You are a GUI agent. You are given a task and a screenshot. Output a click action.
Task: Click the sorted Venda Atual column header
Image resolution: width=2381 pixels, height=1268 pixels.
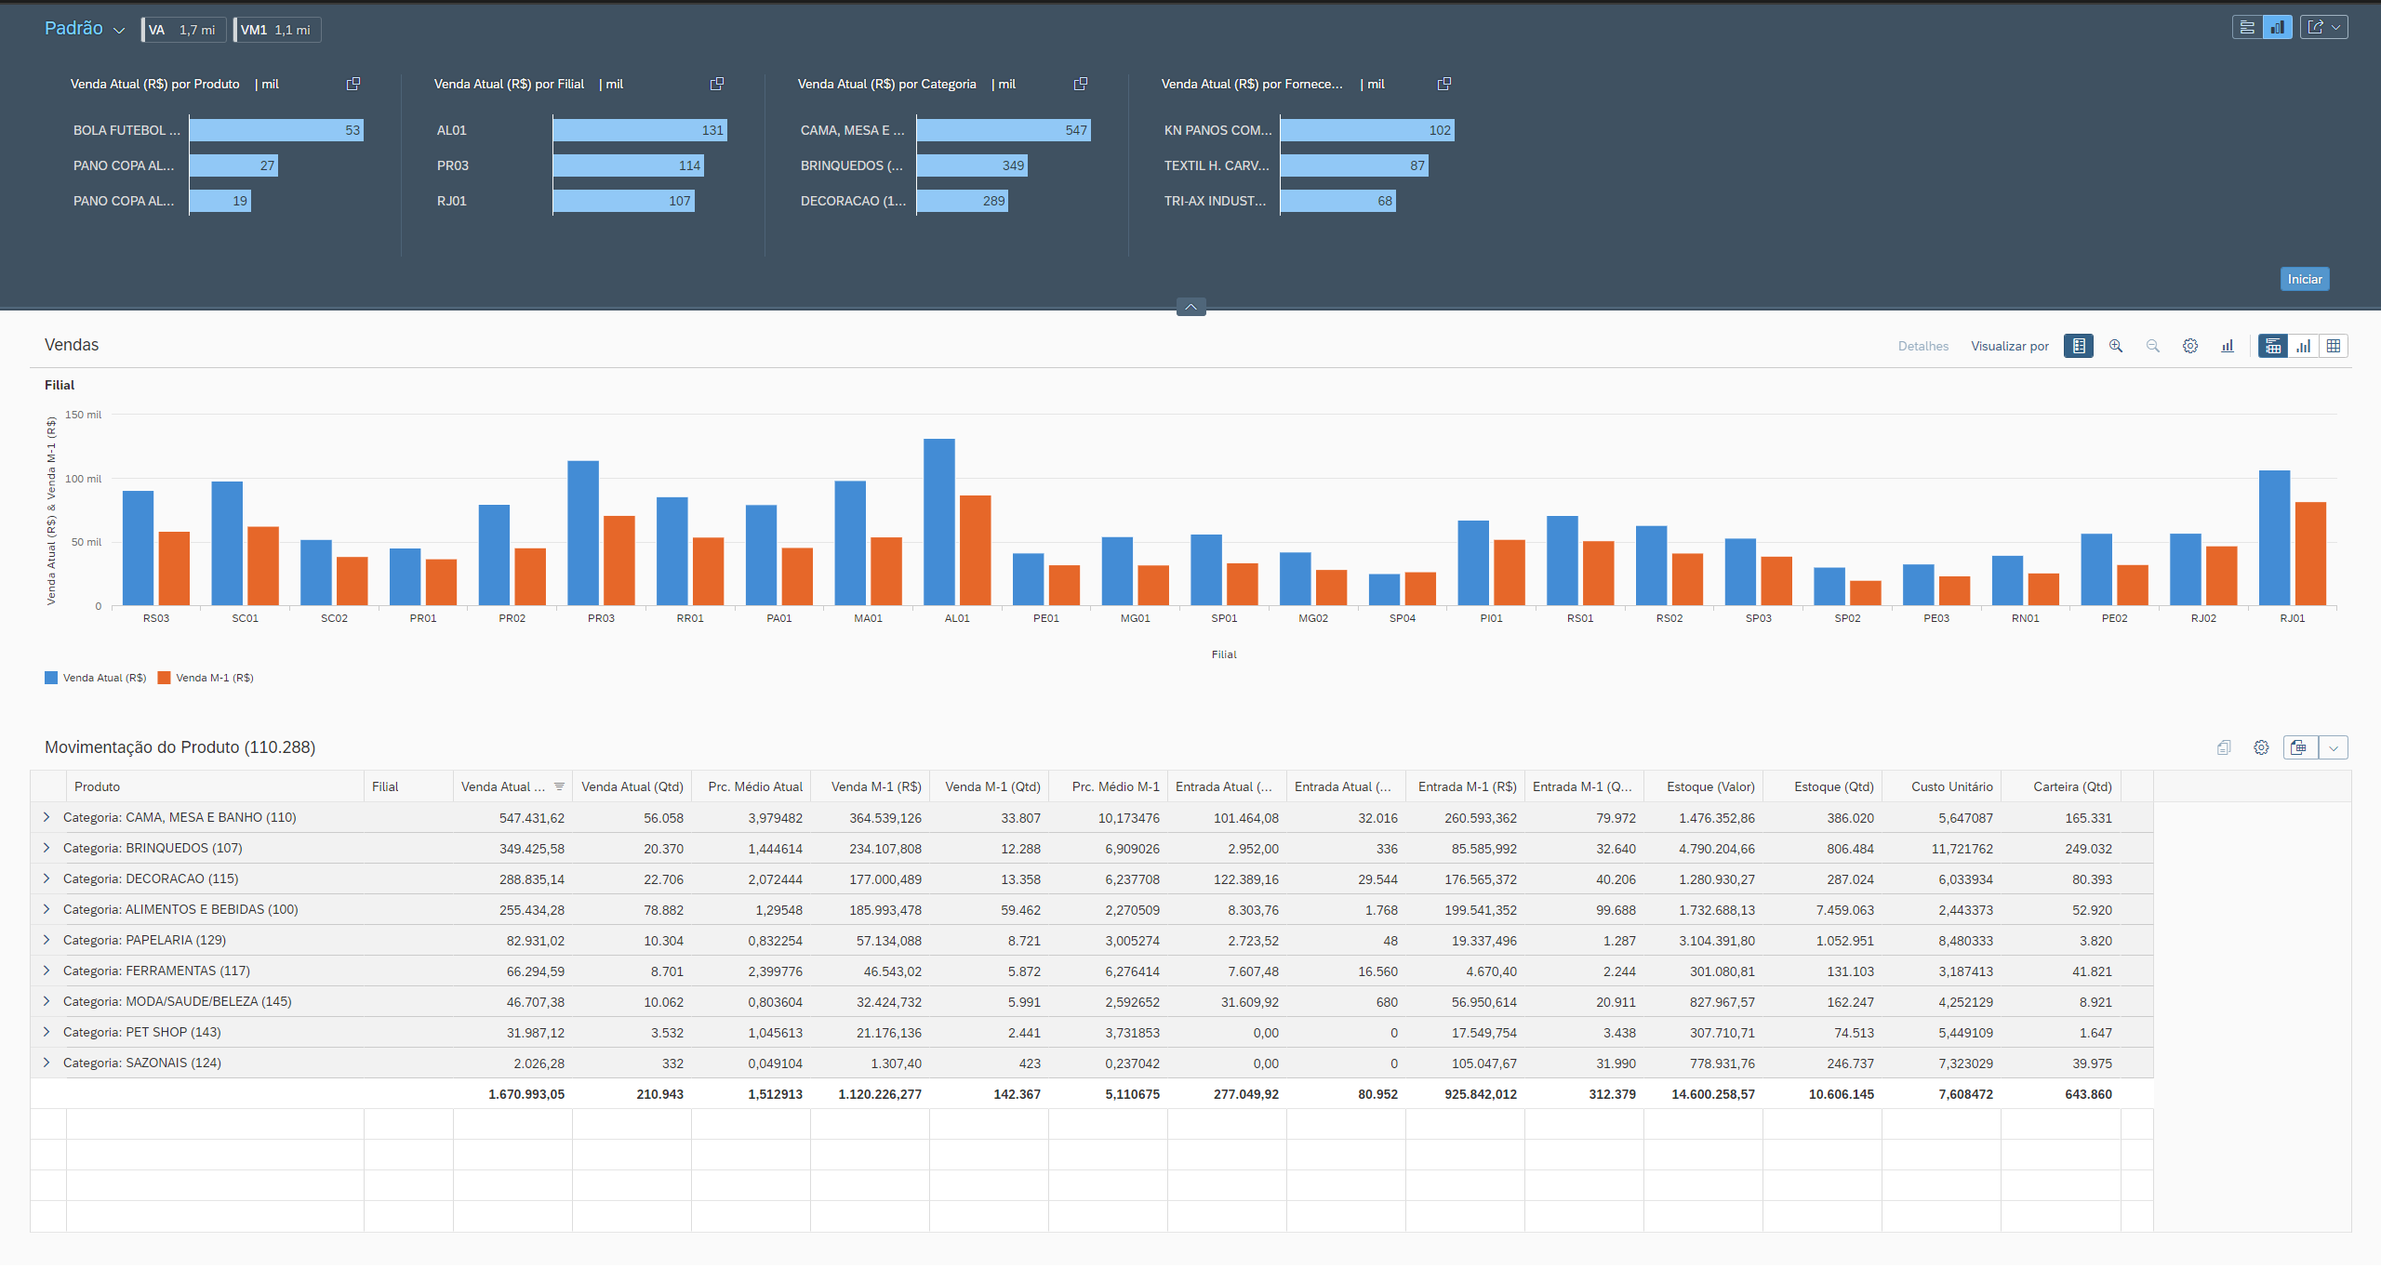[x=512, y=786]
